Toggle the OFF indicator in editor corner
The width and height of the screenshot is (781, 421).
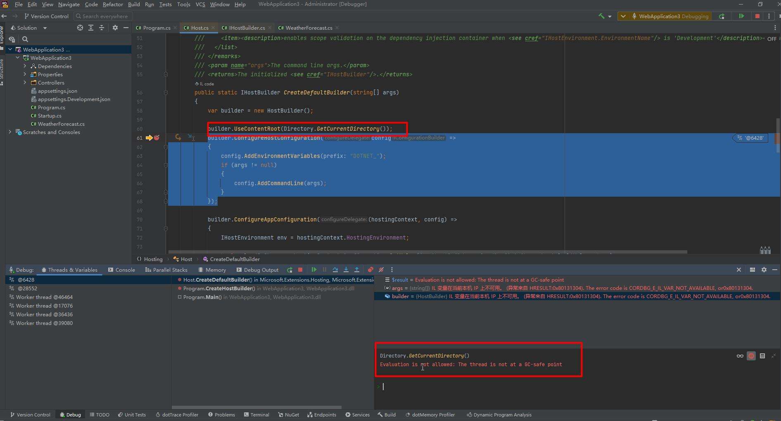[772, 39]
